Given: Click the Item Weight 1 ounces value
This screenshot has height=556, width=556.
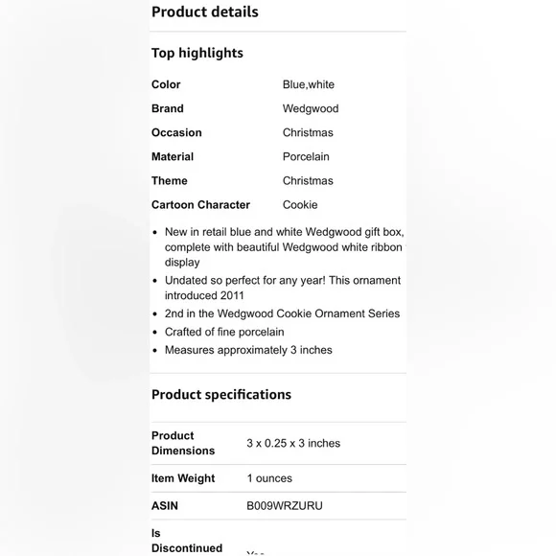Looking at the screenshot, I should [x=269, y=478].
